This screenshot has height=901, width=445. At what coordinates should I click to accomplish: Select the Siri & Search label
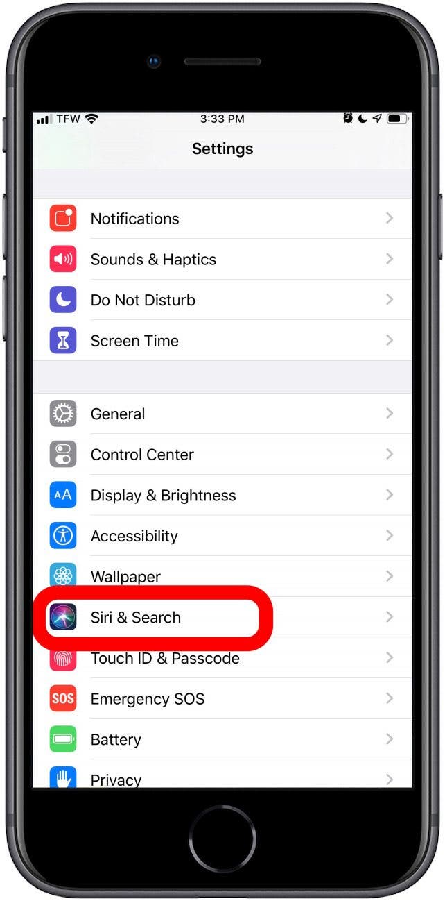click(136, 617)
